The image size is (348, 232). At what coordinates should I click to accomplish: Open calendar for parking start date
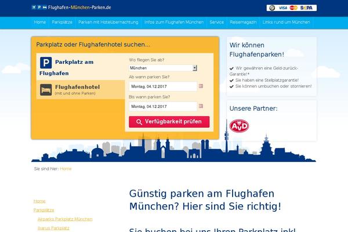point(201,86)
